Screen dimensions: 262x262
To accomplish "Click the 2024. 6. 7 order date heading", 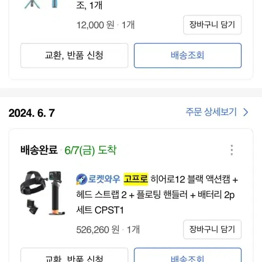I will (x=32, y=113).
